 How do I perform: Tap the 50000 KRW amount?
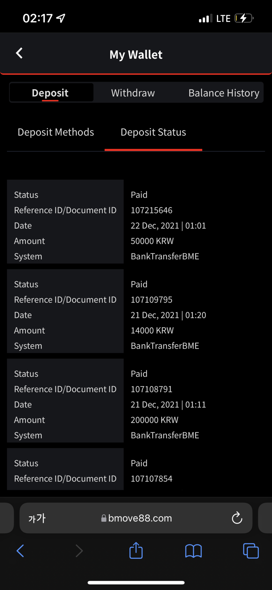coord(152,241)
